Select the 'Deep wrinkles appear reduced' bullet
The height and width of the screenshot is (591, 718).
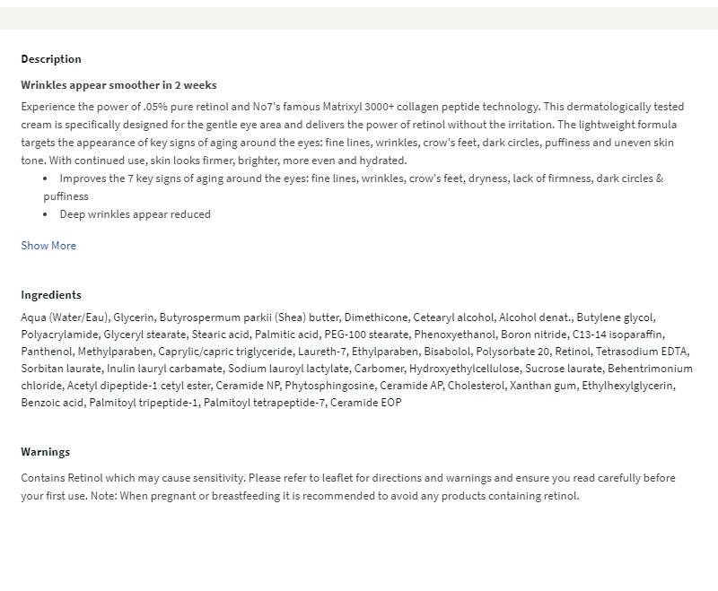135,214
